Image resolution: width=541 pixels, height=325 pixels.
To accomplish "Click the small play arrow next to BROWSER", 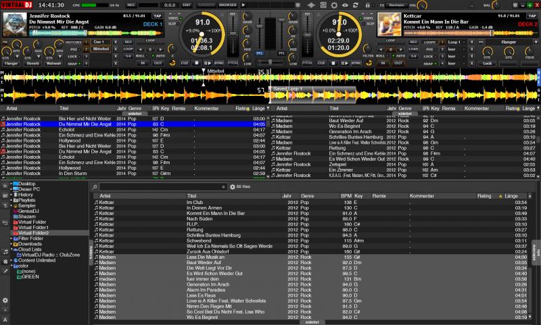I will (x=243, y=5).
